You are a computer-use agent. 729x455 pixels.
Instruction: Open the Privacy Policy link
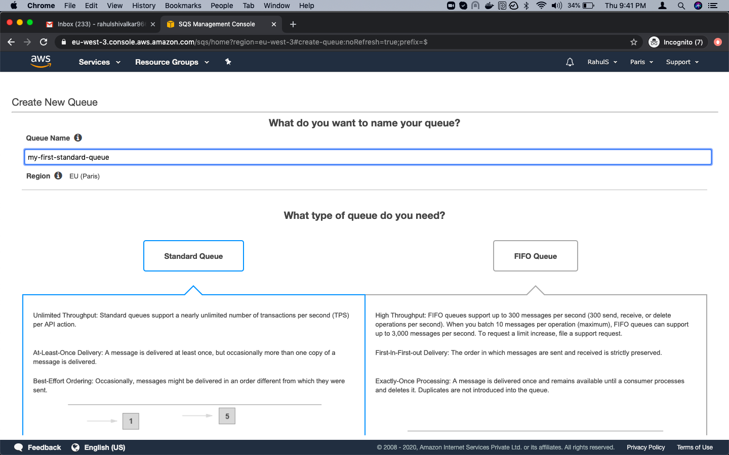pyautogui.click(x=645, y=447)
